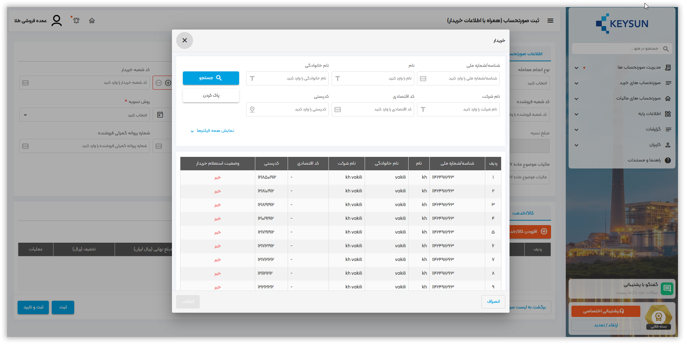Open notifications bell icon
The height and width of the screenshot is (344, 685).
[x=76, y=21]
